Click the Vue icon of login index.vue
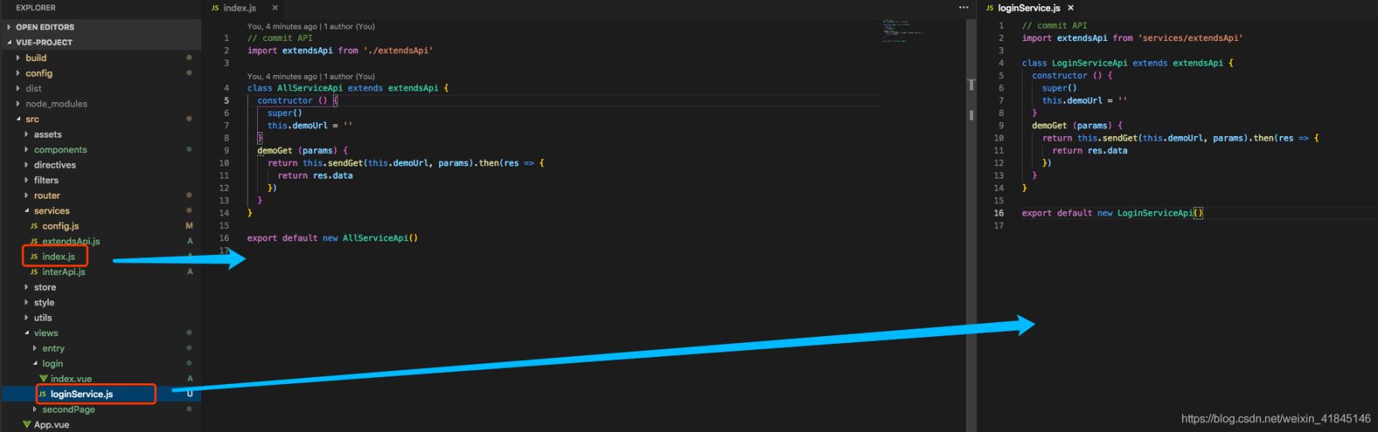Image resolution: width=1378 pixels, height=432 pixels. click(43, 379)
